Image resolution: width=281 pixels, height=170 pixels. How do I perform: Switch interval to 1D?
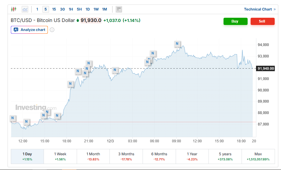(x=88, y=9)
